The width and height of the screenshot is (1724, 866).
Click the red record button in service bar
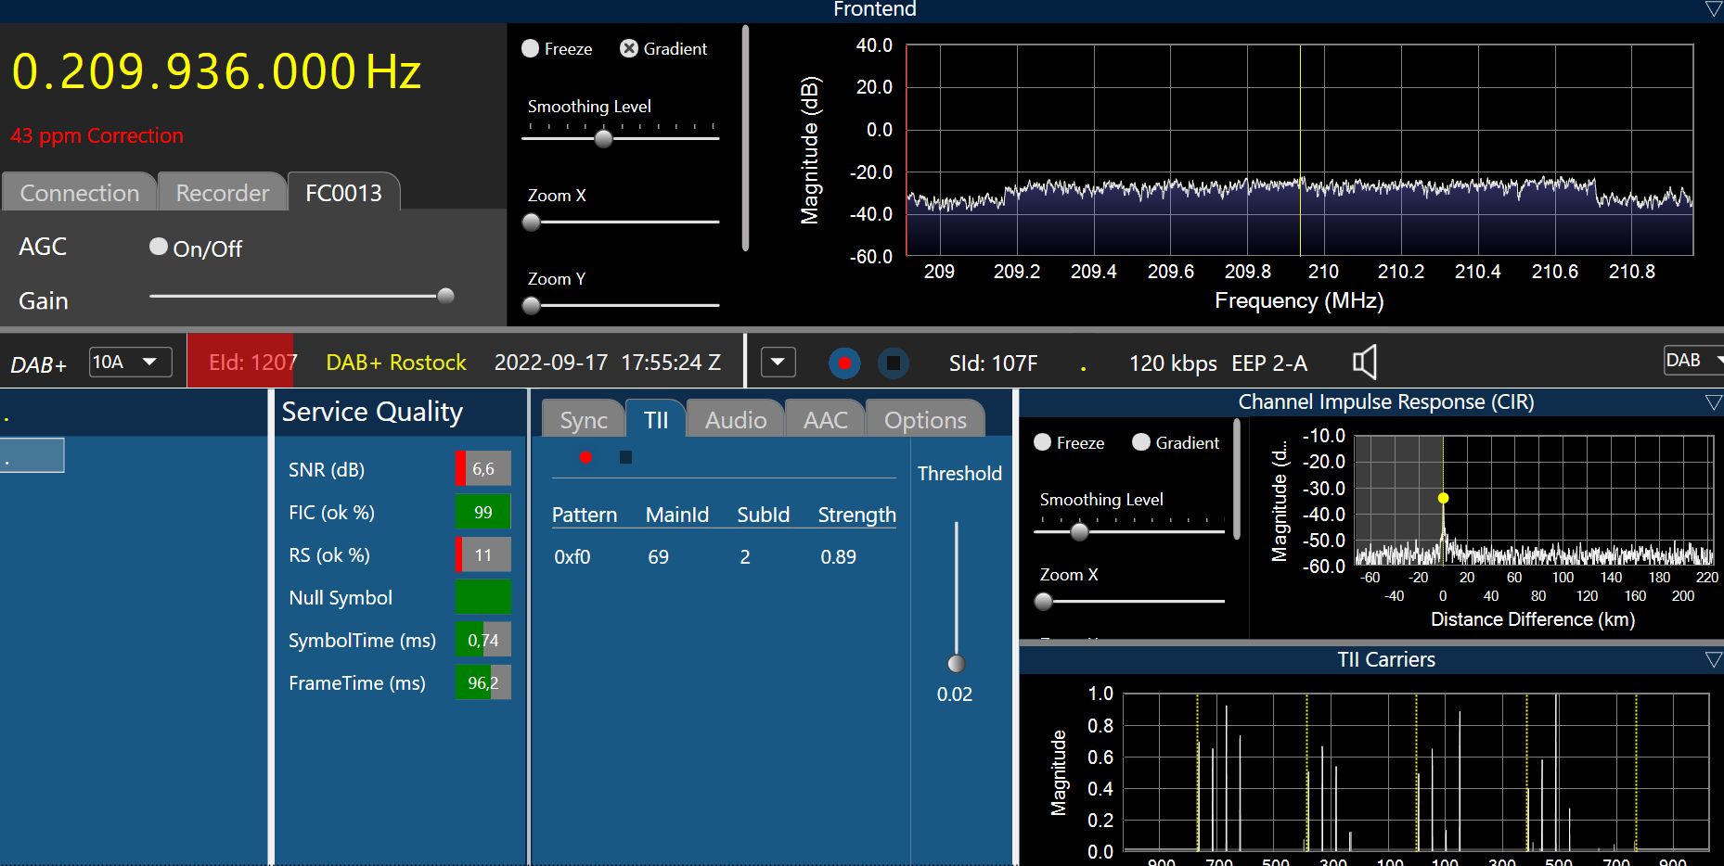tap(844, 363)
